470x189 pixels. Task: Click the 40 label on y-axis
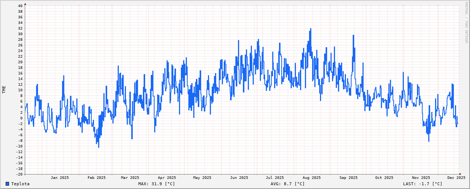(x=20, y=6)
